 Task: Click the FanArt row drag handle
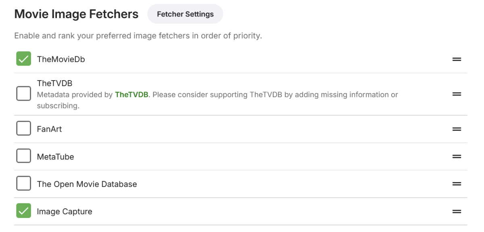[x=457, y=129]
